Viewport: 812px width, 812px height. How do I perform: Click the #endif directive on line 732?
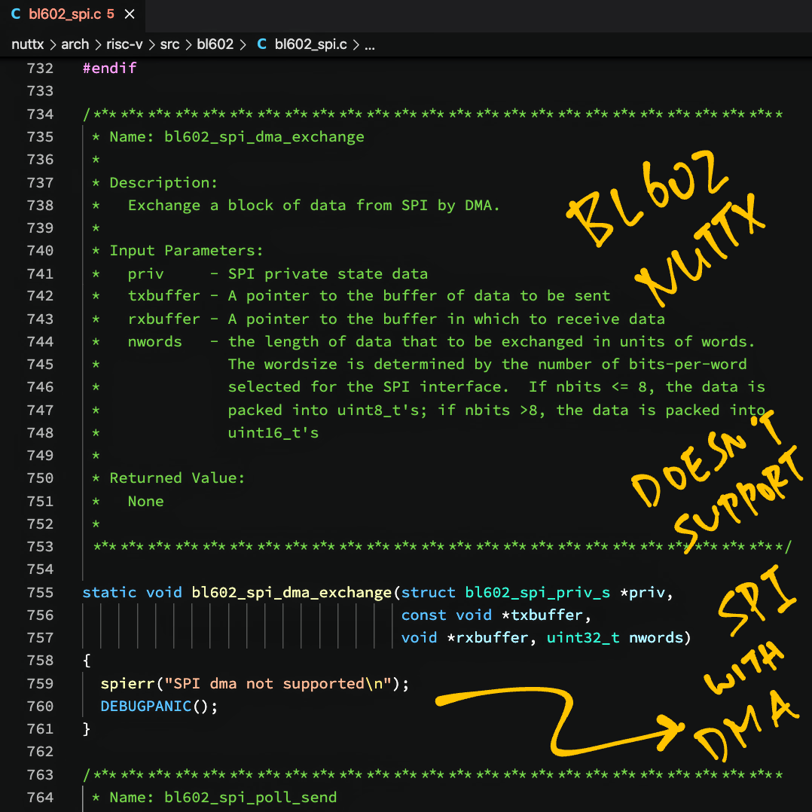tap(109, 69)
